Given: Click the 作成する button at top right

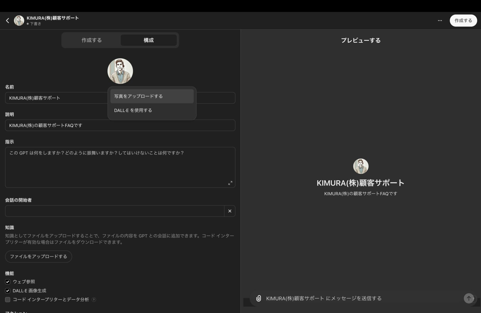Looking at the screenshot, I should pos(463,21).
